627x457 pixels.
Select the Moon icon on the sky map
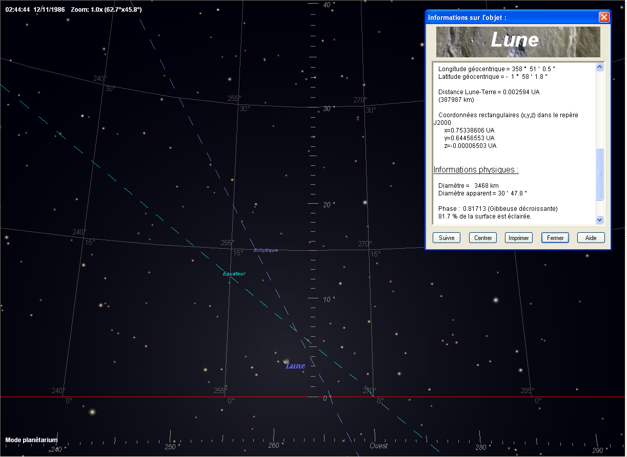pos(286,361)
